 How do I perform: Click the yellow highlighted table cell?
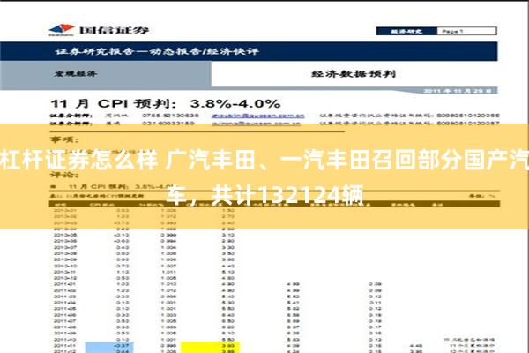(x=210, y=348)
